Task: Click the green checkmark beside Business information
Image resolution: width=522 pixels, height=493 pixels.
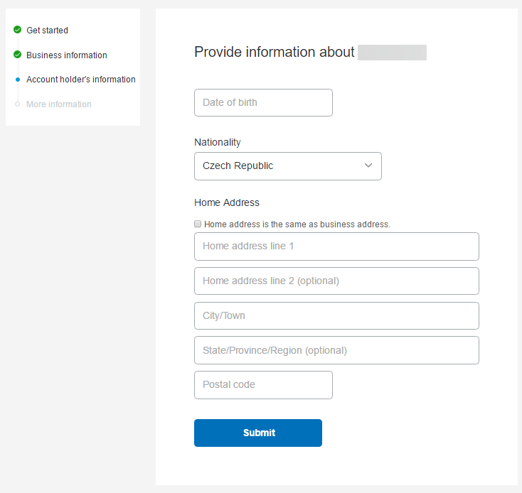Action: pyautogui.click(x=17, y=55)
